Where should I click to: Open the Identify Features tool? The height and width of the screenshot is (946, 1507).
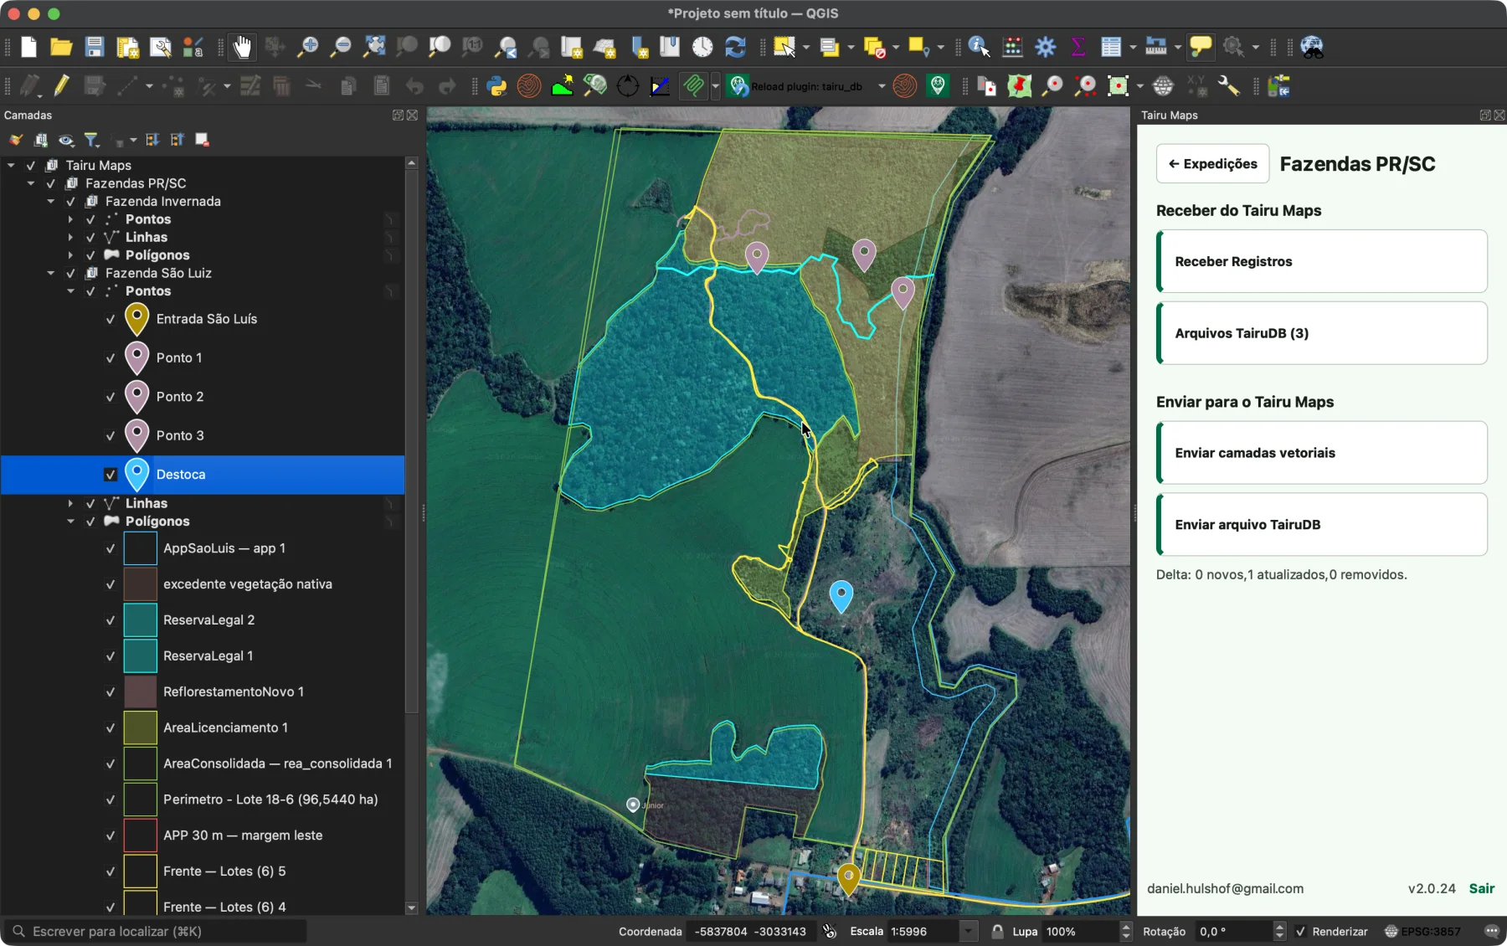coord(980,47)
